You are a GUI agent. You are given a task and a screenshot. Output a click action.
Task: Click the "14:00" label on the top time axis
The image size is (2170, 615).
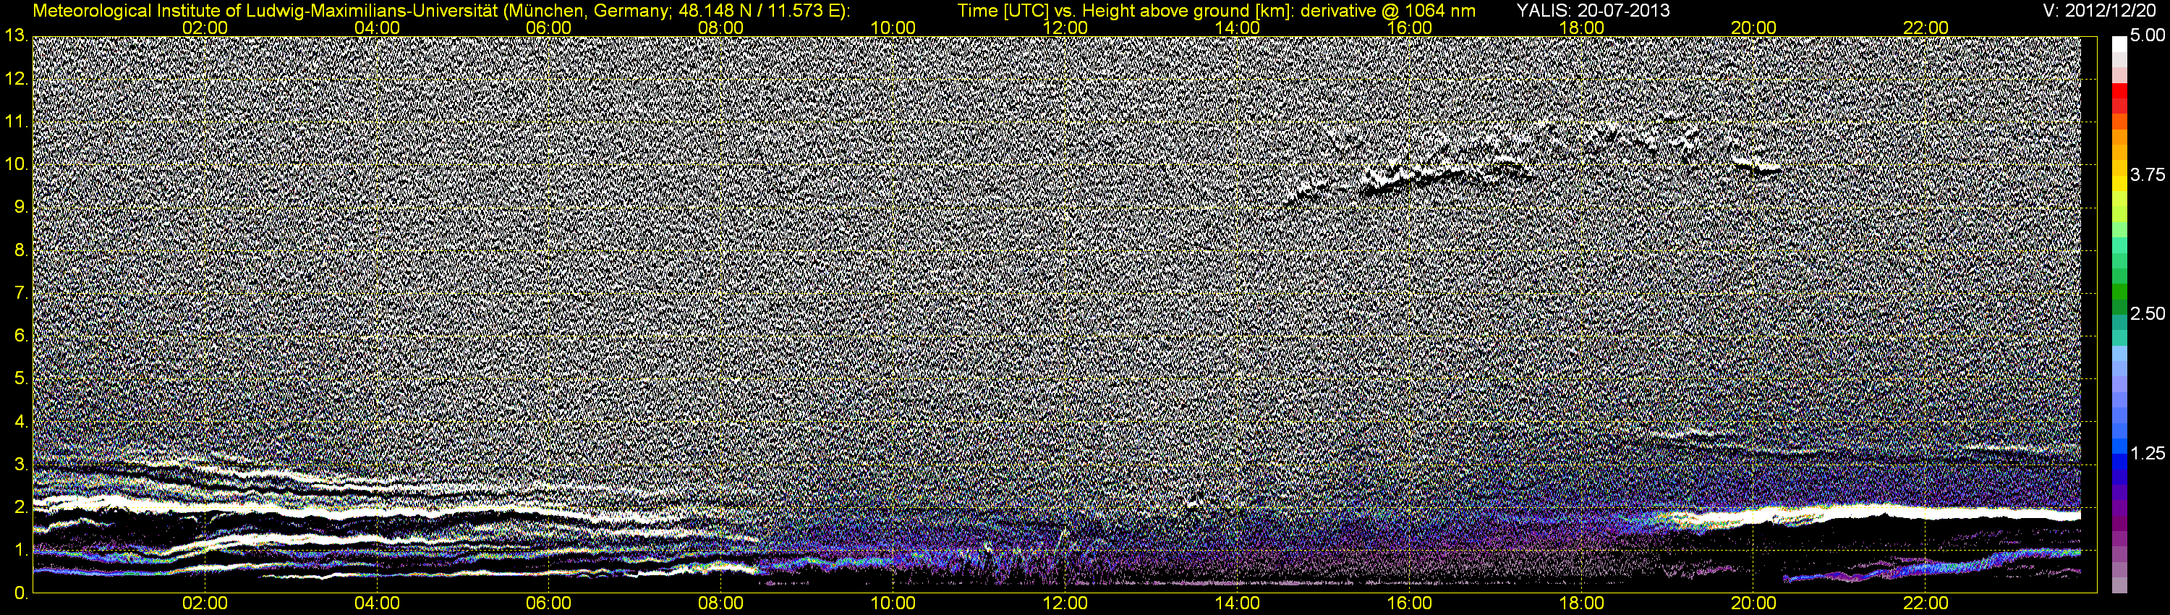pos(1238,27)
